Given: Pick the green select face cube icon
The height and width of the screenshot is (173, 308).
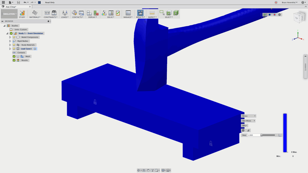Looking at the screenshot, I should tap(176, 13).
